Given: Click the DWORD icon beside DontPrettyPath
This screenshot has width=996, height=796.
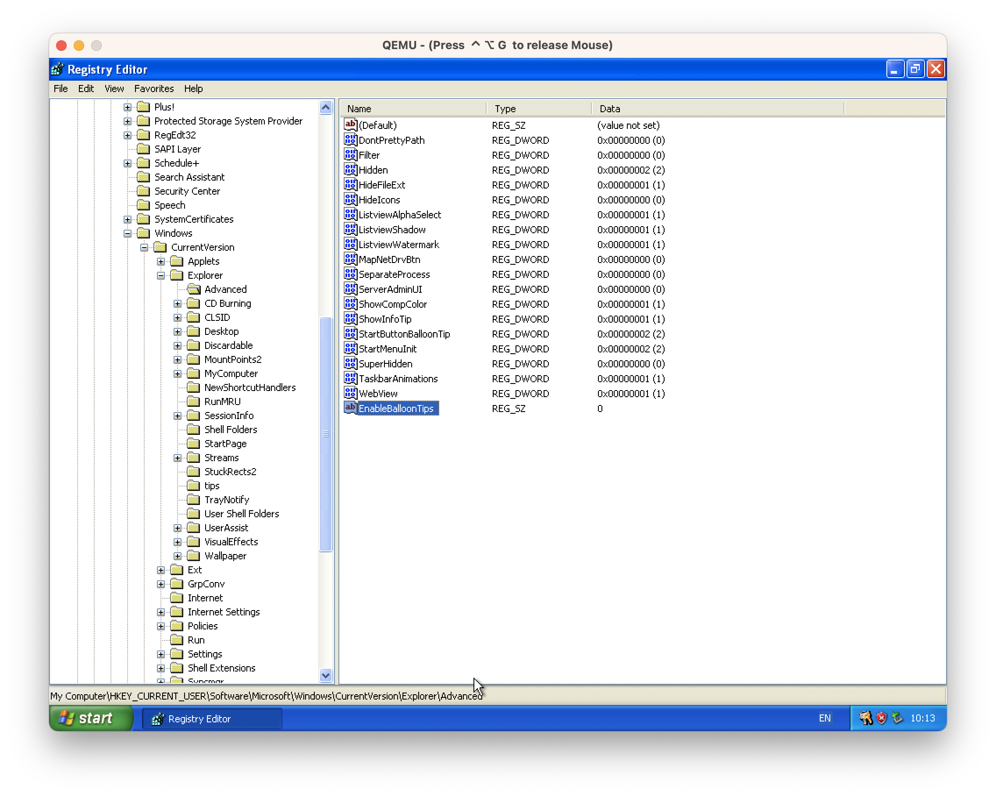Looking at the screenshot, I should 350,139.
